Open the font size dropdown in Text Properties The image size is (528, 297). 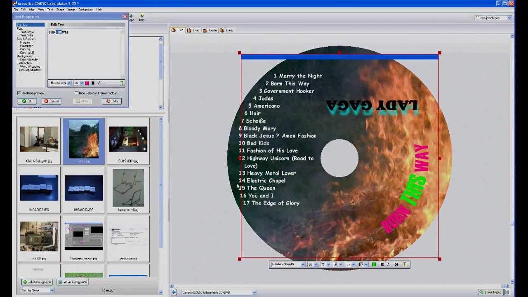point(81,83)
